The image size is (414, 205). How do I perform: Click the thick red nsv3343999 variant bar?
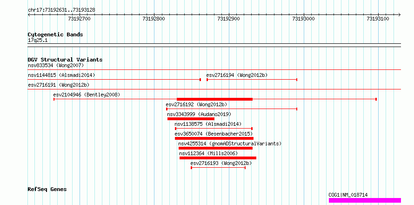[x=191, y=119]
